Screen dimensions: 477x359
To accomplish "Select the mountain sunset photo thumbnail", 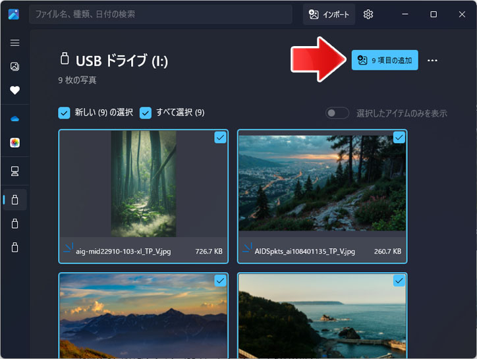I will coord(143,316).
